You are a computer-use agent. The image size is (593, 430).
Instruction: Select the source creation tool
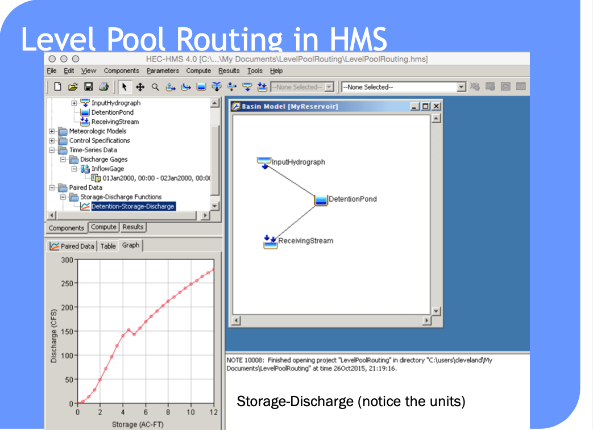(x=247, y=87)
